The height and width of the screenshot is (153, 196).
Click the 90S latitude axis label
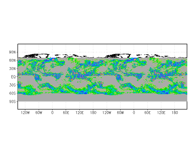12,101
